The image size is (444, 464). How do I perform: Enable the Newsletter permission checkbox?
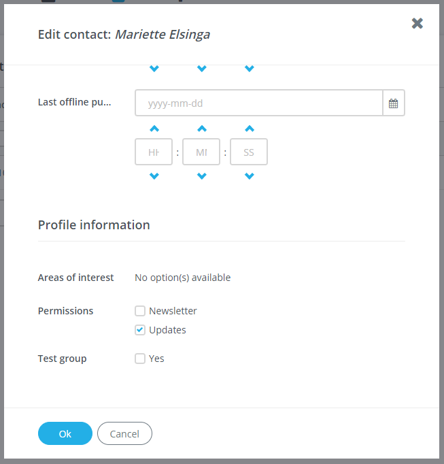point(140,311)
